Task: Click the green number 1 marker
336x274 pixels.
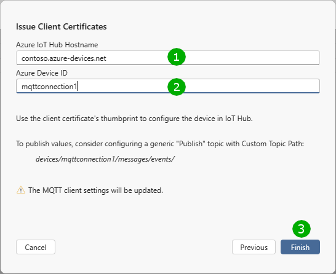Action: pyautogui.click(x=177, y=57)
